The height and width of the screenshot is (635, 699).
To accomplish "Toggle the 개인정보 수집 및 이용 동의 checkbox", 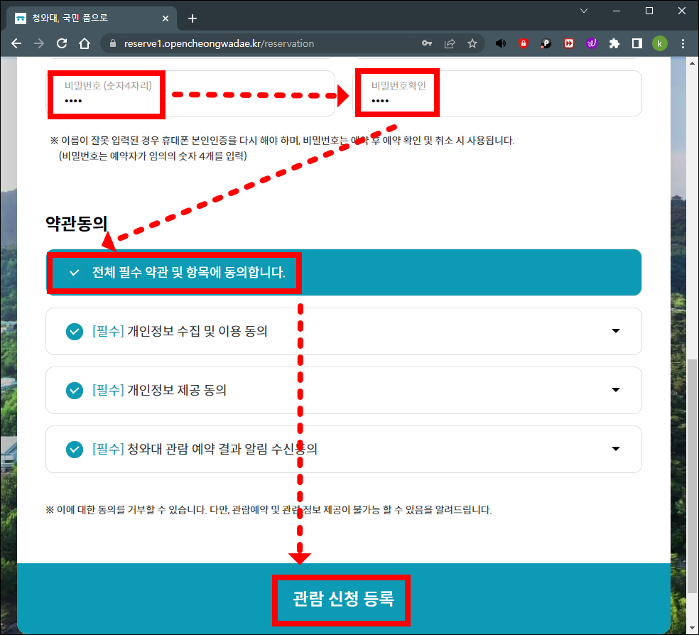I will tap(75, 331).
